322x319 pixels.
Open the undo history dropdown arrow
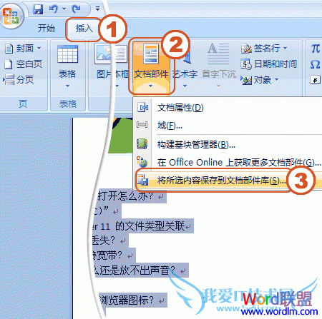[64, 9]
